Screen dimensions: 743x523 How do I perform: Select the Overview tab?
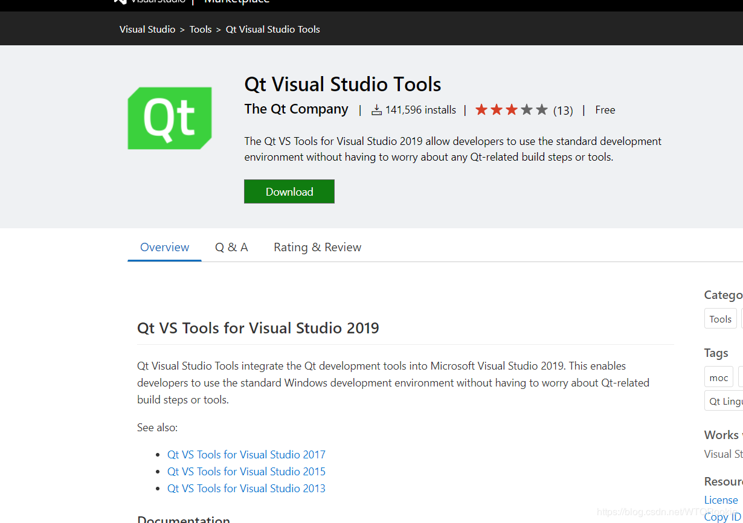pyautogui.click(x=164, y=247)
